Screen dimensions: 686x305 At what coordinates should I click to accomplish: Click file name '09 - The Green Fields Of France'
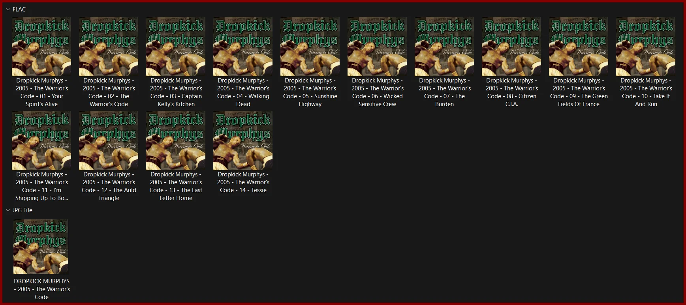579,92
